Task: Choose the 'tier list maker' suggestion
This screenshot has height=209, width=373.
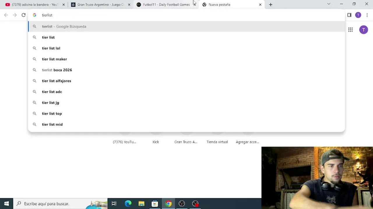Action: click(186, 59)
